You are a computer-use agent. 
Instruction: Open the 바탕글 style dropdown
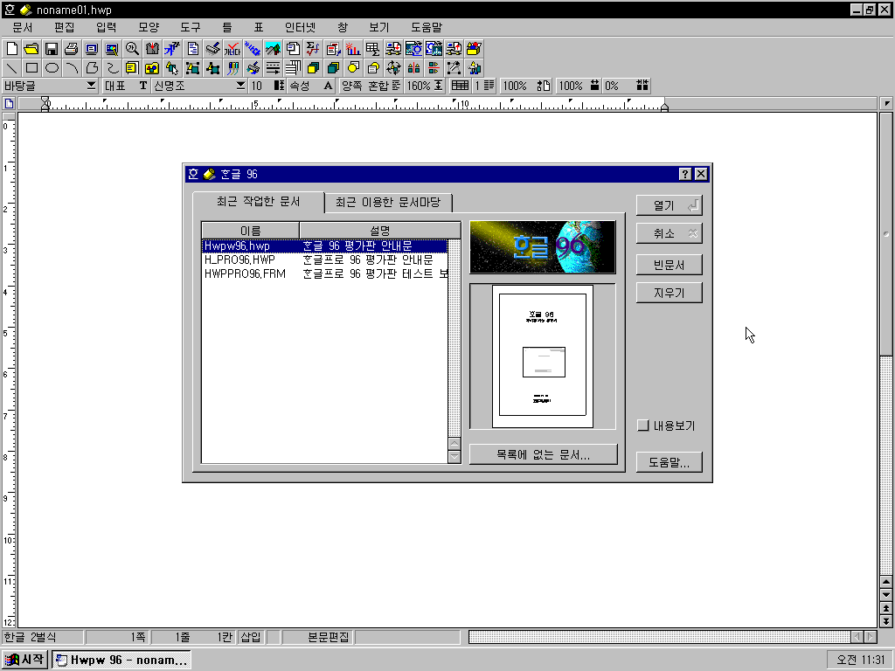point(91,86)
